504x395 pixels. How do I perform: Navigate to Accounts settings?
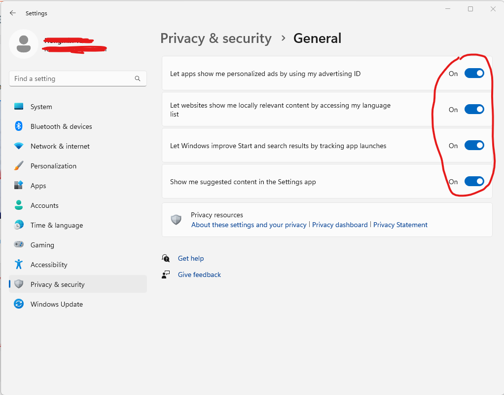click(78, 205)
